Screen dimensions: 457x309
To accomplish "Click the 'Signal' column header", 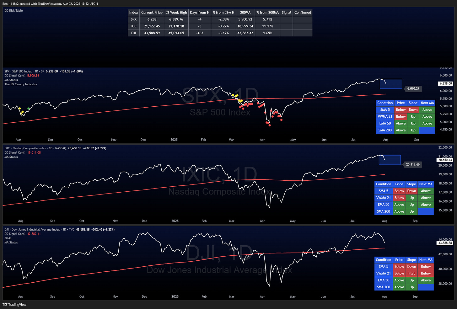I will (x=287, y=13).
